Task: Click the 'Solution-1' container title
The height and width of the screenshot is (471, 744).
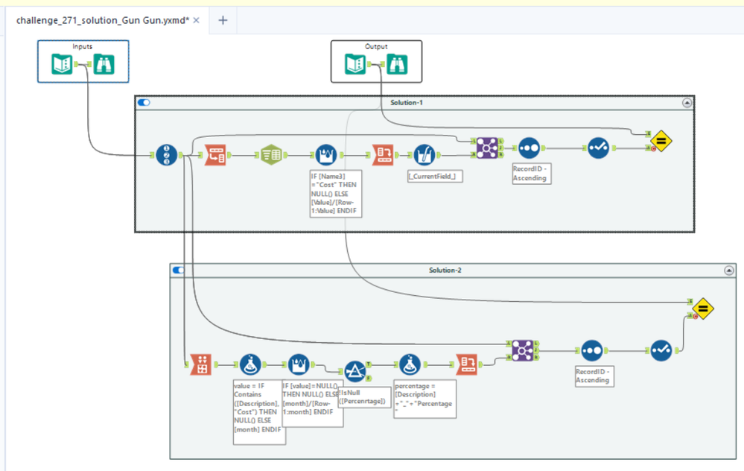Action: click(407, 103)
